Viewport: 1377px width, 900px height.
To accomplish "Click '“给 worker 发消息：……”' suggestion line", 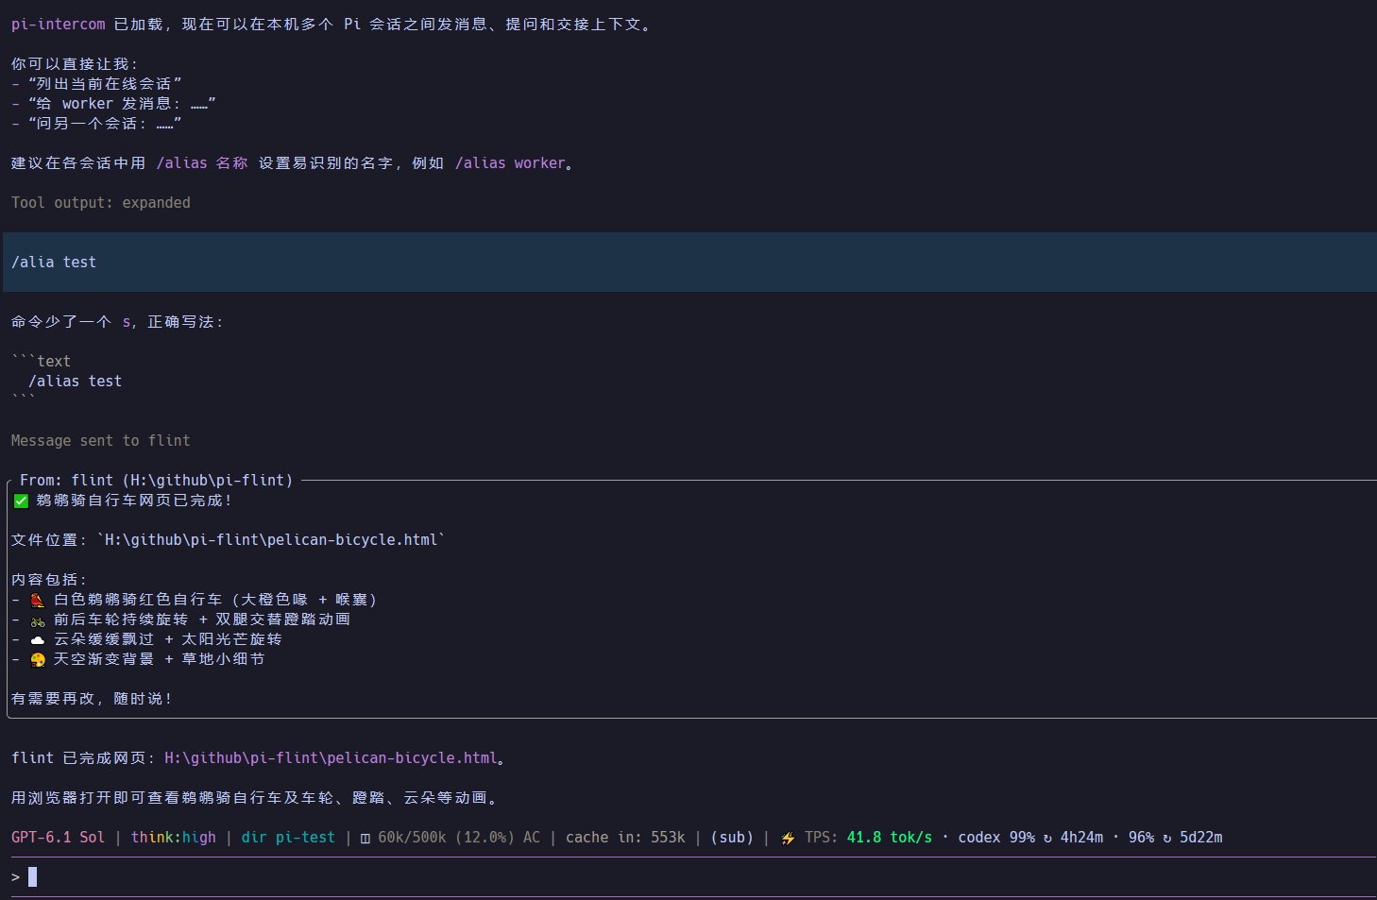I will 122,104.
